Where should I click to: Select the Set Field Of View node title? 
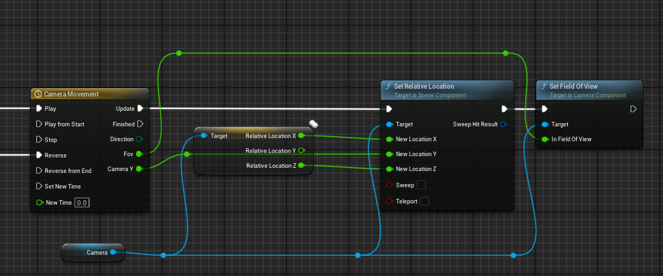(x=574, y=86)
